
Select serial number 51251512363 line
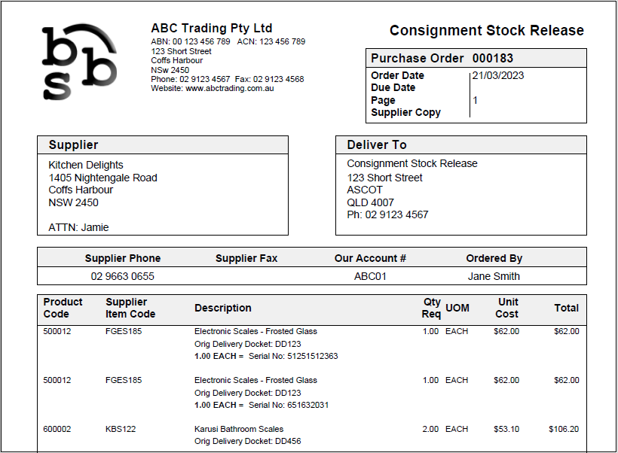coord(266,356)
